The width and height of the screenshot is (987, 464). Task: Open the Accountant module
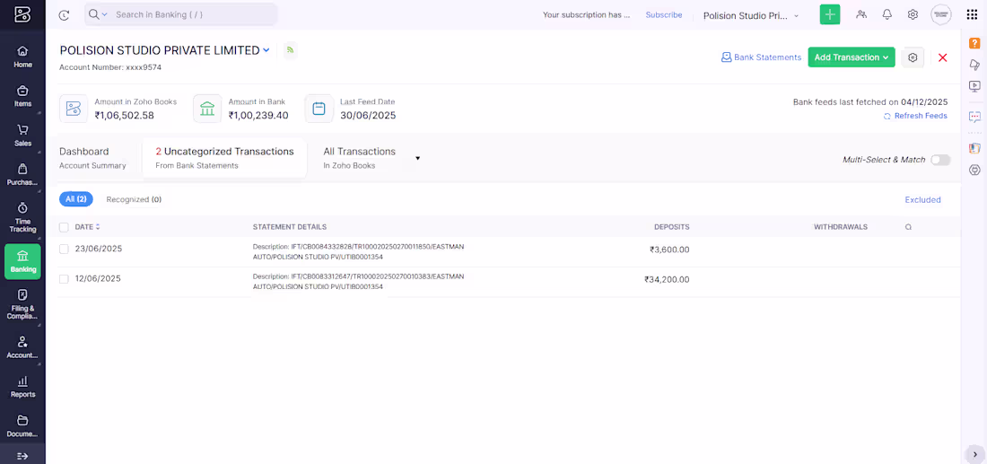(x=22, y=347)
